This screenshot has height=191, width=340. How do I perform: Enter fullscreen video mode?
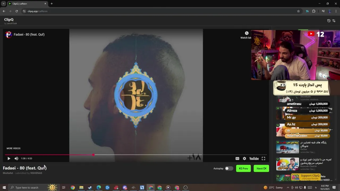click(263, 158)
